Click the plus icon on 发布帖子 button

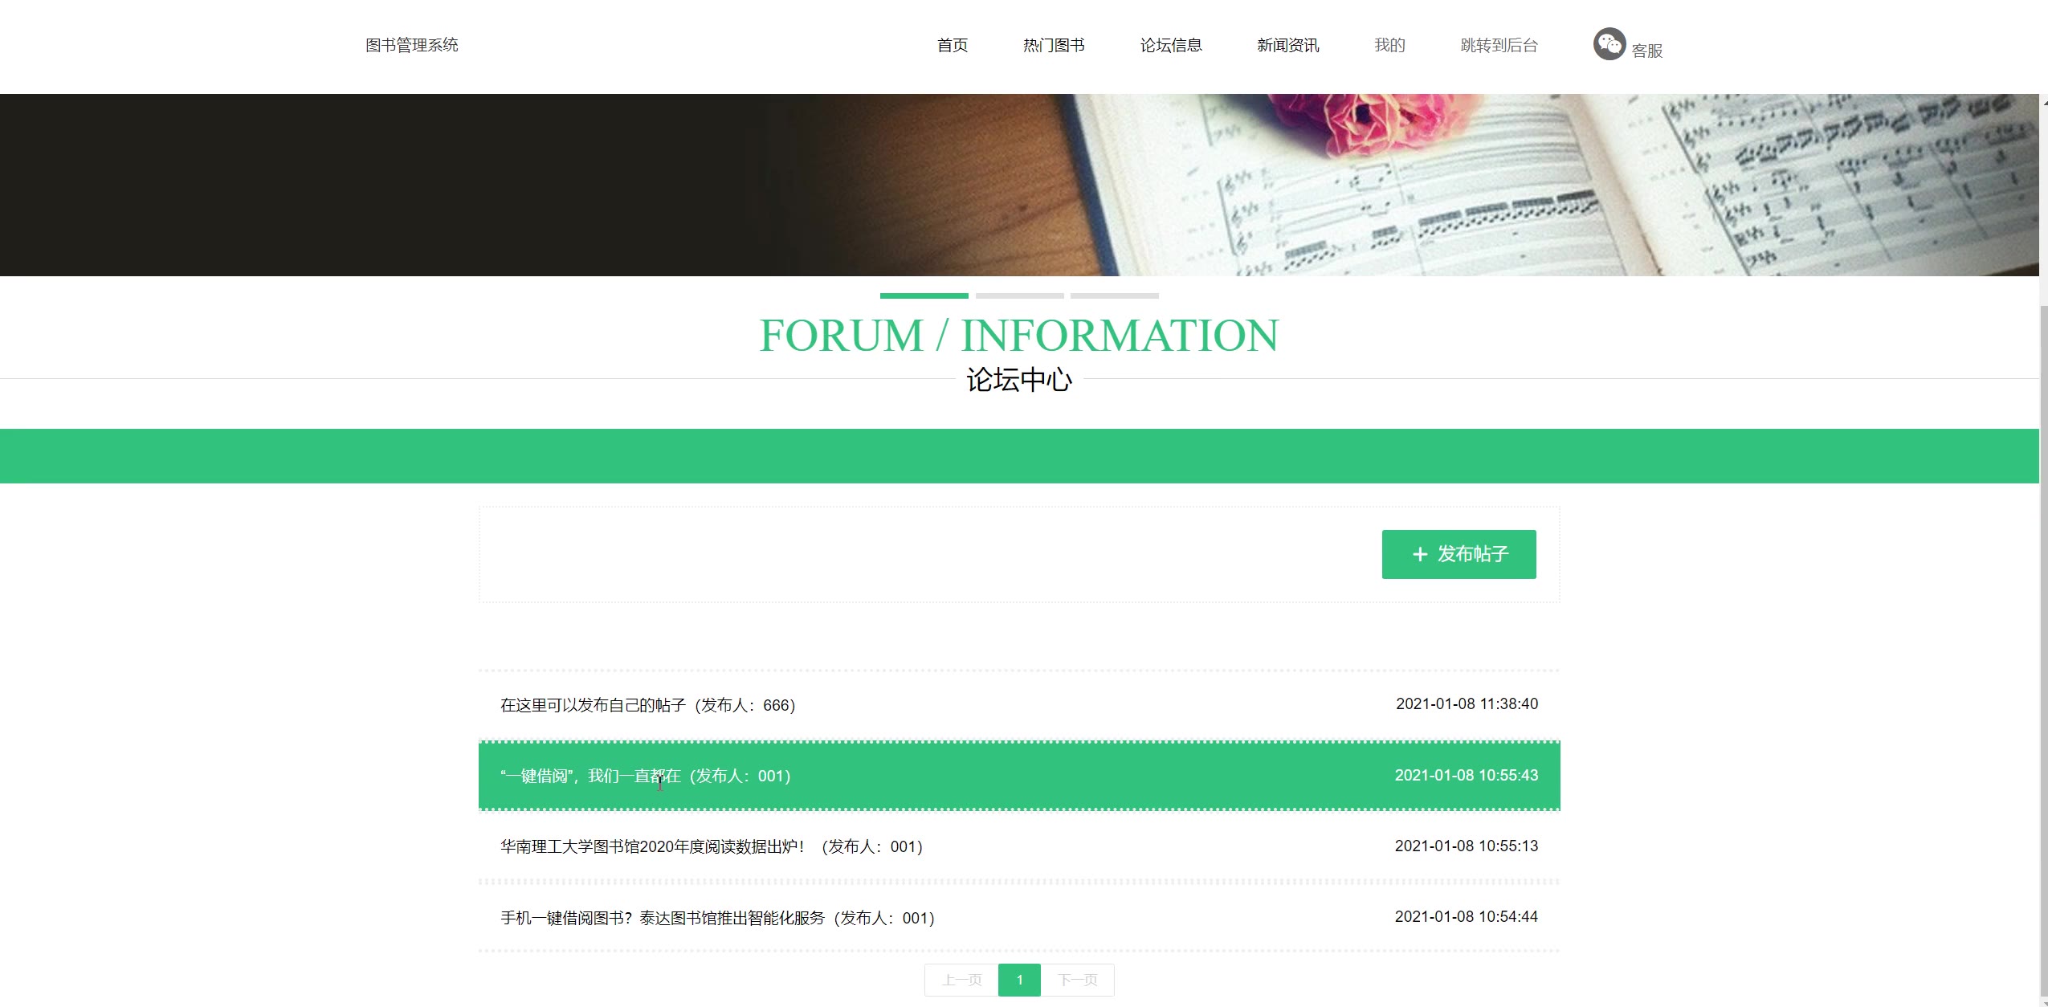click(x=1419, y=554)
